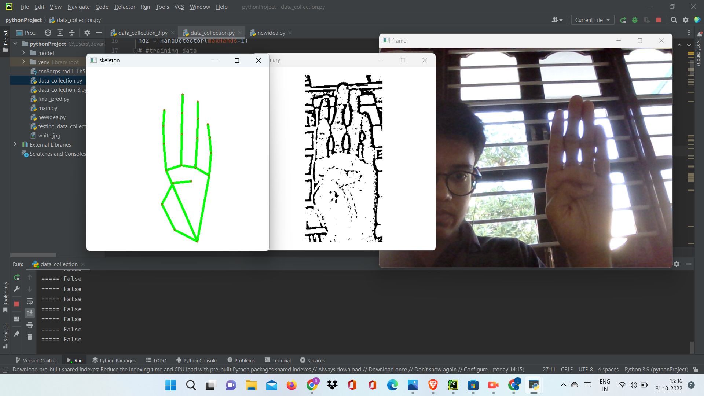This screenshot has height=396, width=704.
Task: Expand the venv library root folder
Action: point(23,62)
